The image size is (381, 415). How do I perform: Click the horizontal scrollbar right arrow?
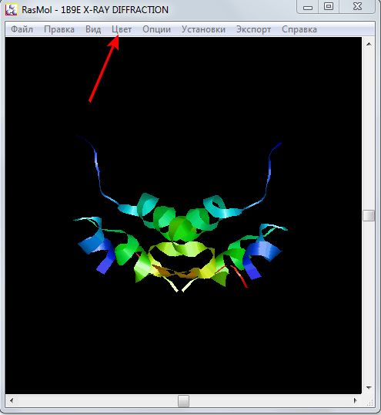coord(356,400)
